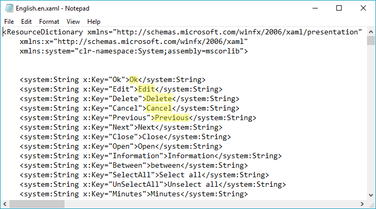Open the Help menu
376x209 pixels.
[94, 22]
